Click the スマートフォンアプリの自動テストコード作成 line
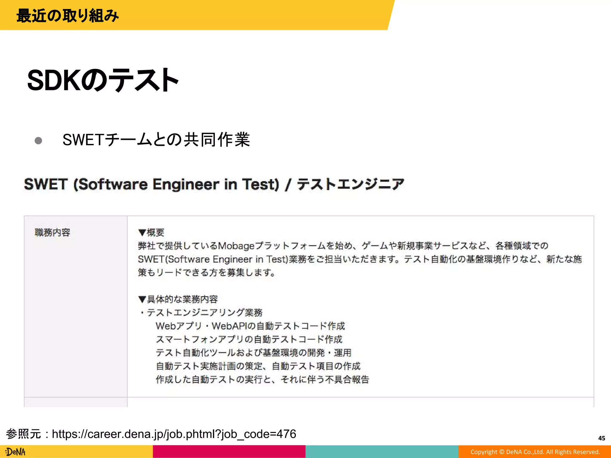 tap(249, 339)
